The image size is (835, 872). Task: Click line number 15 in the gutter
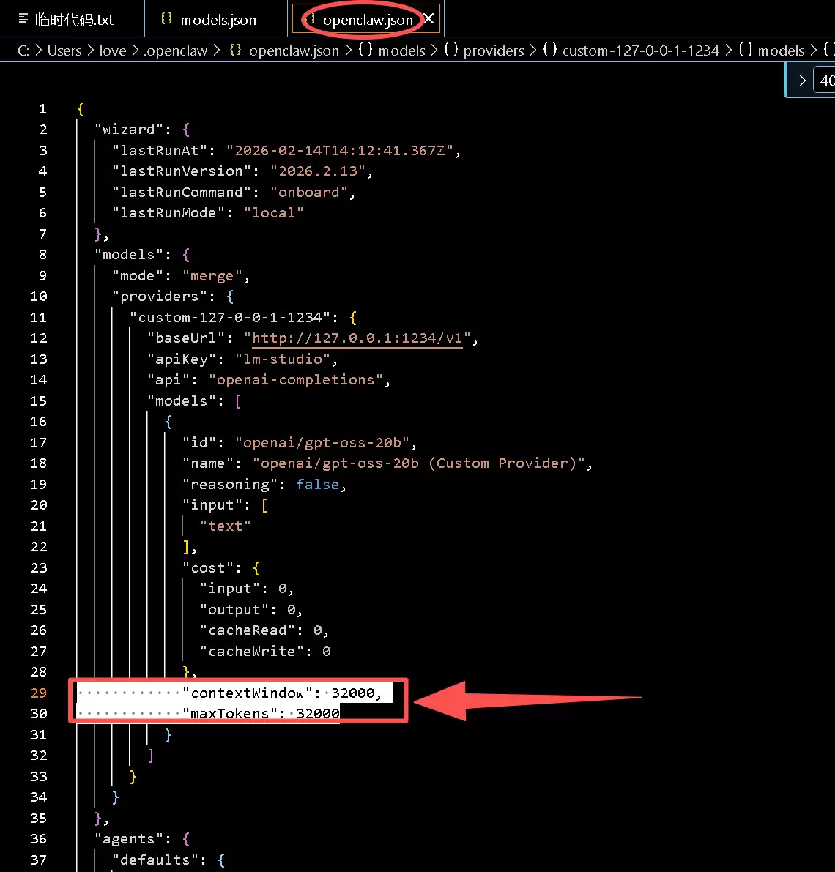(39, 400)
